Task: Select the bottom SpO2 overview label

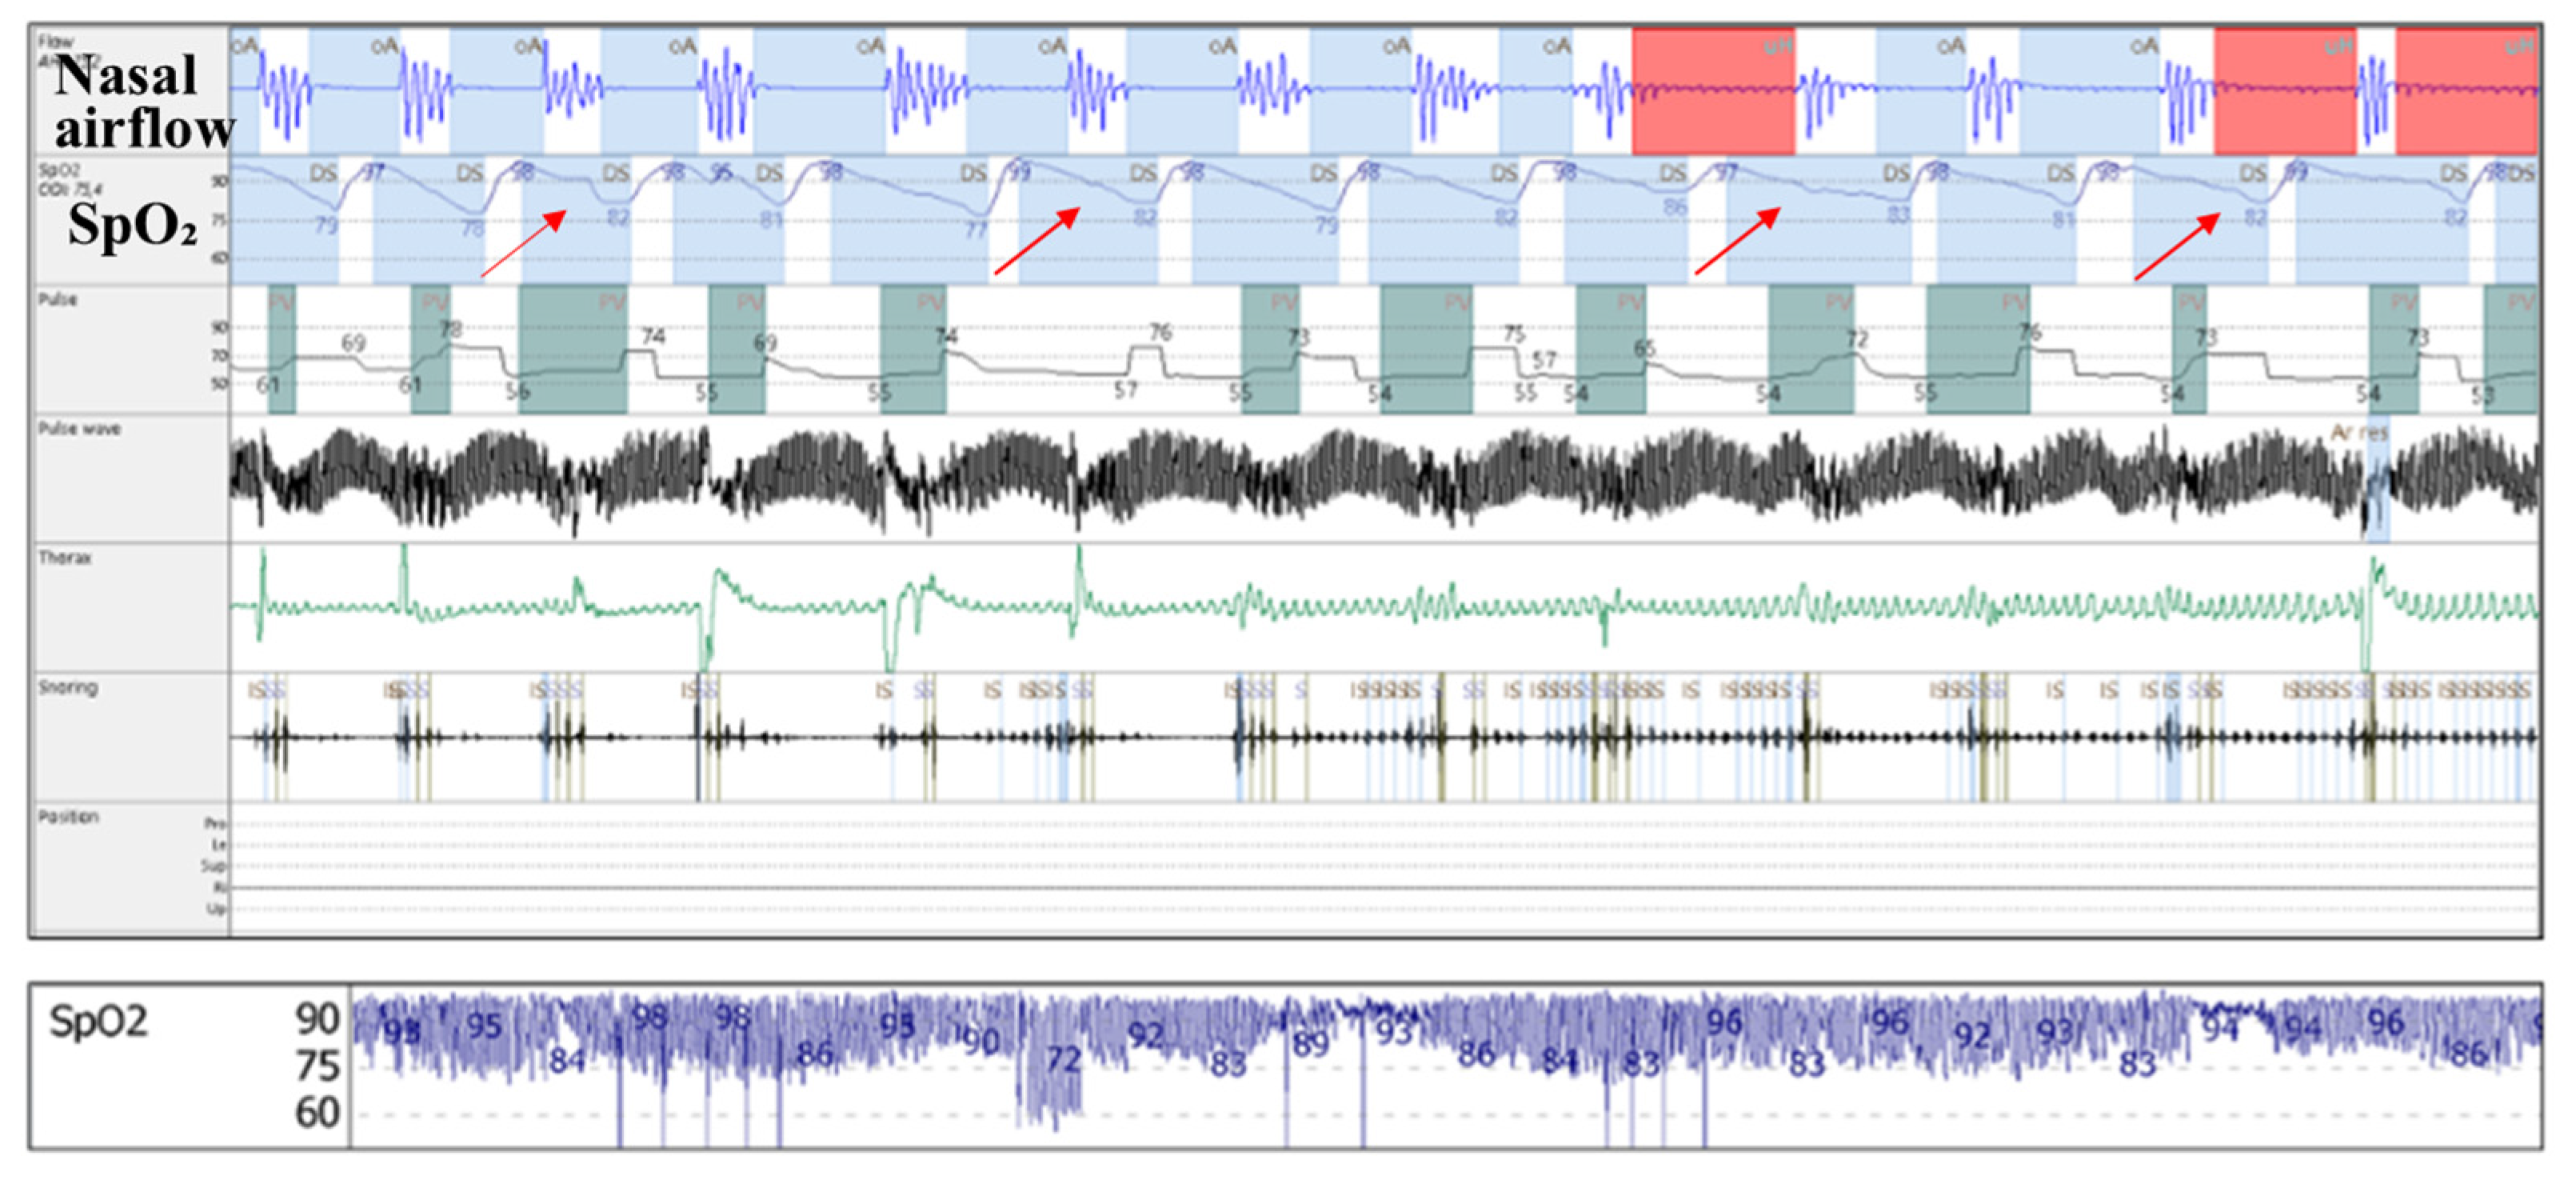Action: click(x=98, y=1022)
